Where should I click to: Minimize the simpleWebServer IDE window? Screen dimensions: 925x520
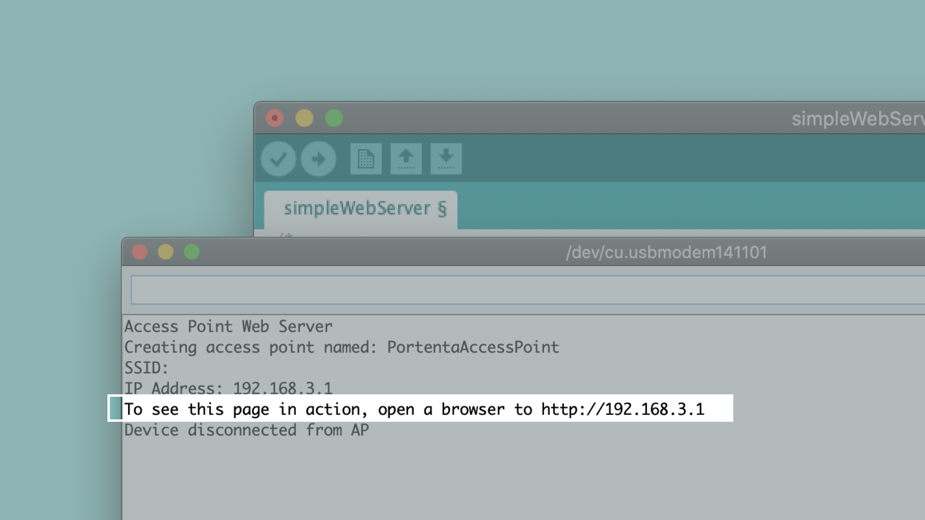point(304,118)
